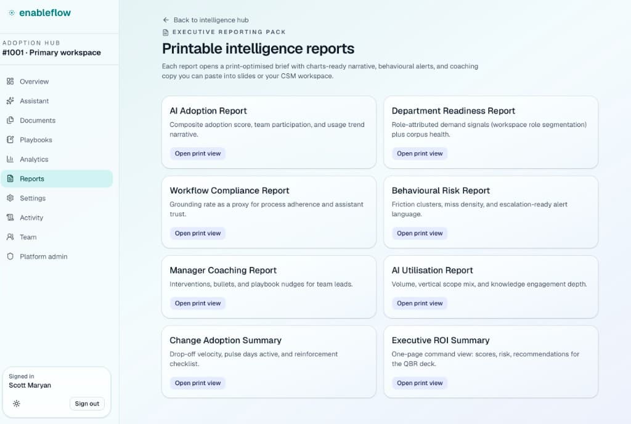Open the Team page
631x424 pixels.
56,237
